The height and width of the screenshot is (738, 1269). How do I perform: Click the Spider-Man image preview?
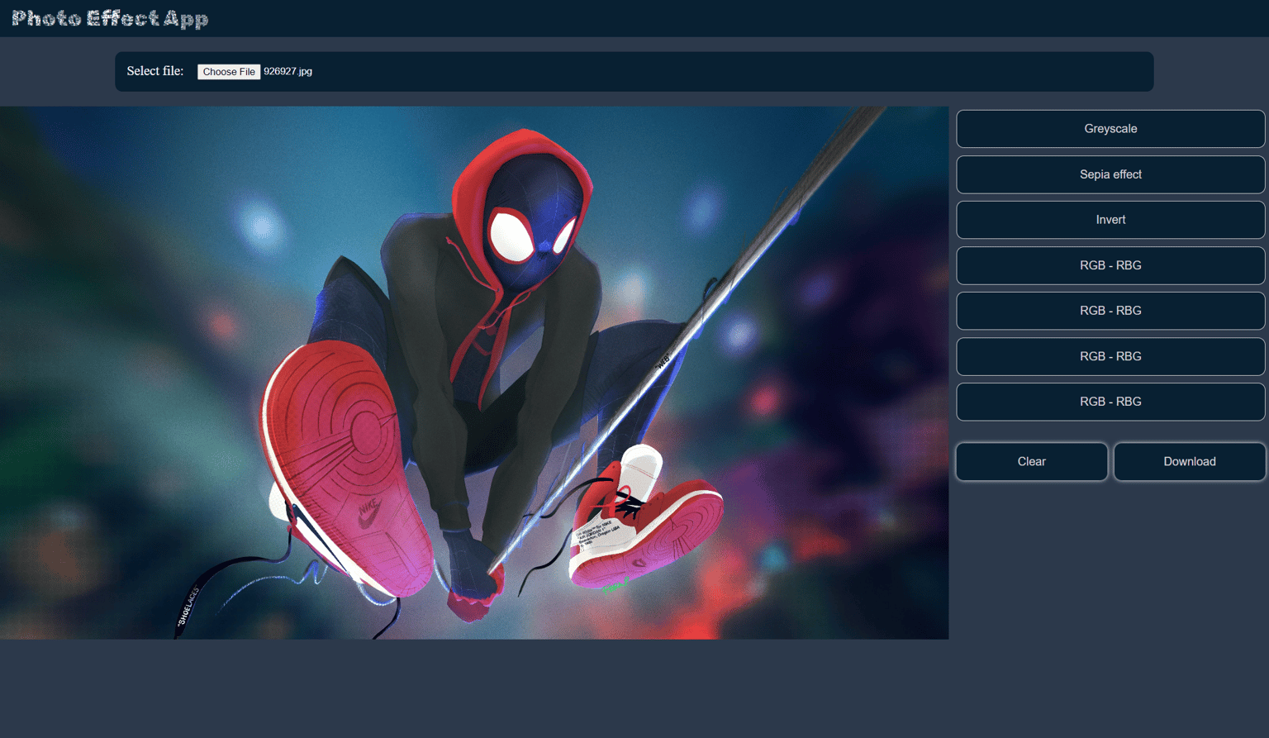point(474,373)
